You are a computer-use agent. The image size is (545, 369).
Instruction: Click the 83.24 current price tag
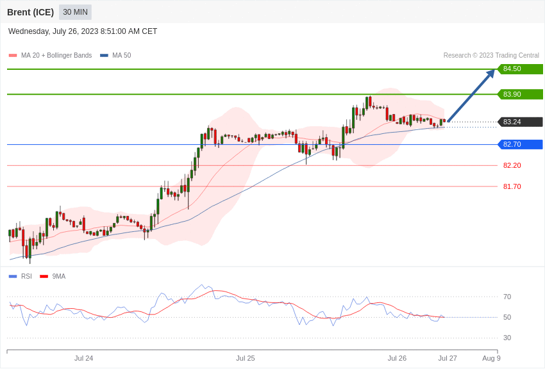(x=520, y=122)
